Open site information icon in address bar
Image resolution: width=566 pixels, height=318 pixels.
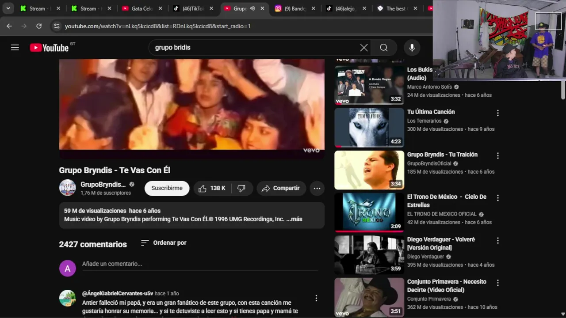tap(57, 26)
